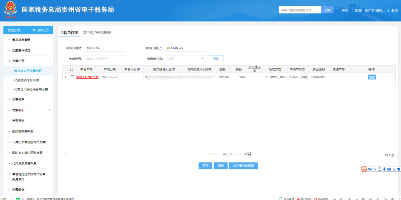Open 印制有本单位名称发票 in the sidebar
This screenshot has width=401, height=200.
[28, 153]
